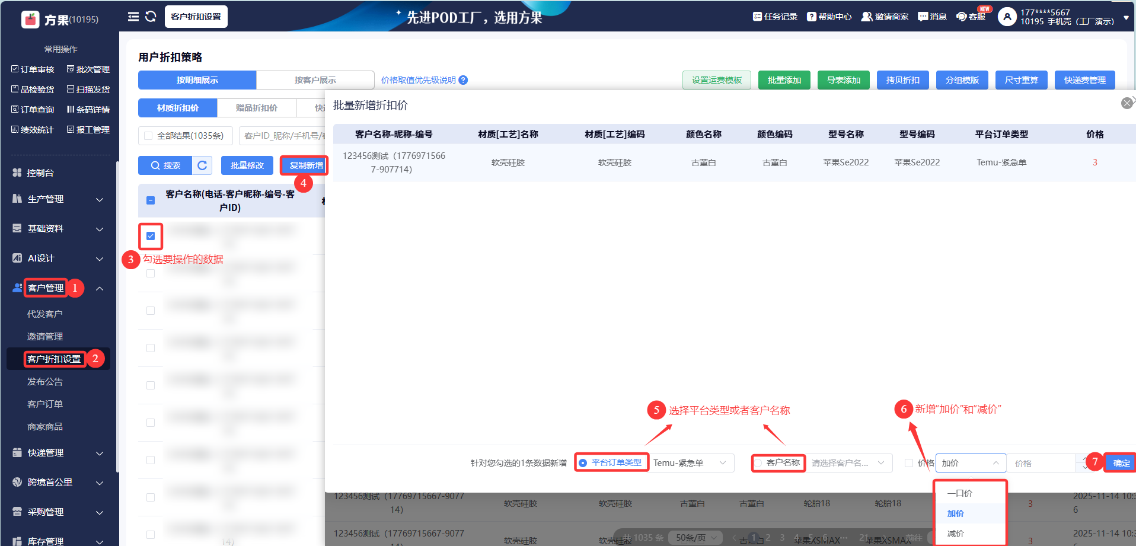
Task: Click the 库存管理 sidebar icon
Action: [x=17, y=541]
